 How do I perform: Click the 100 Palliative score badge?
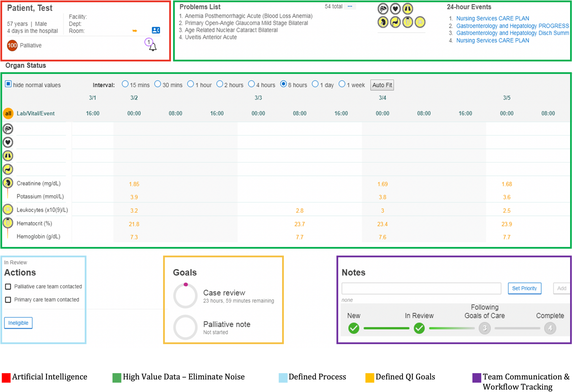click(12, 45)
